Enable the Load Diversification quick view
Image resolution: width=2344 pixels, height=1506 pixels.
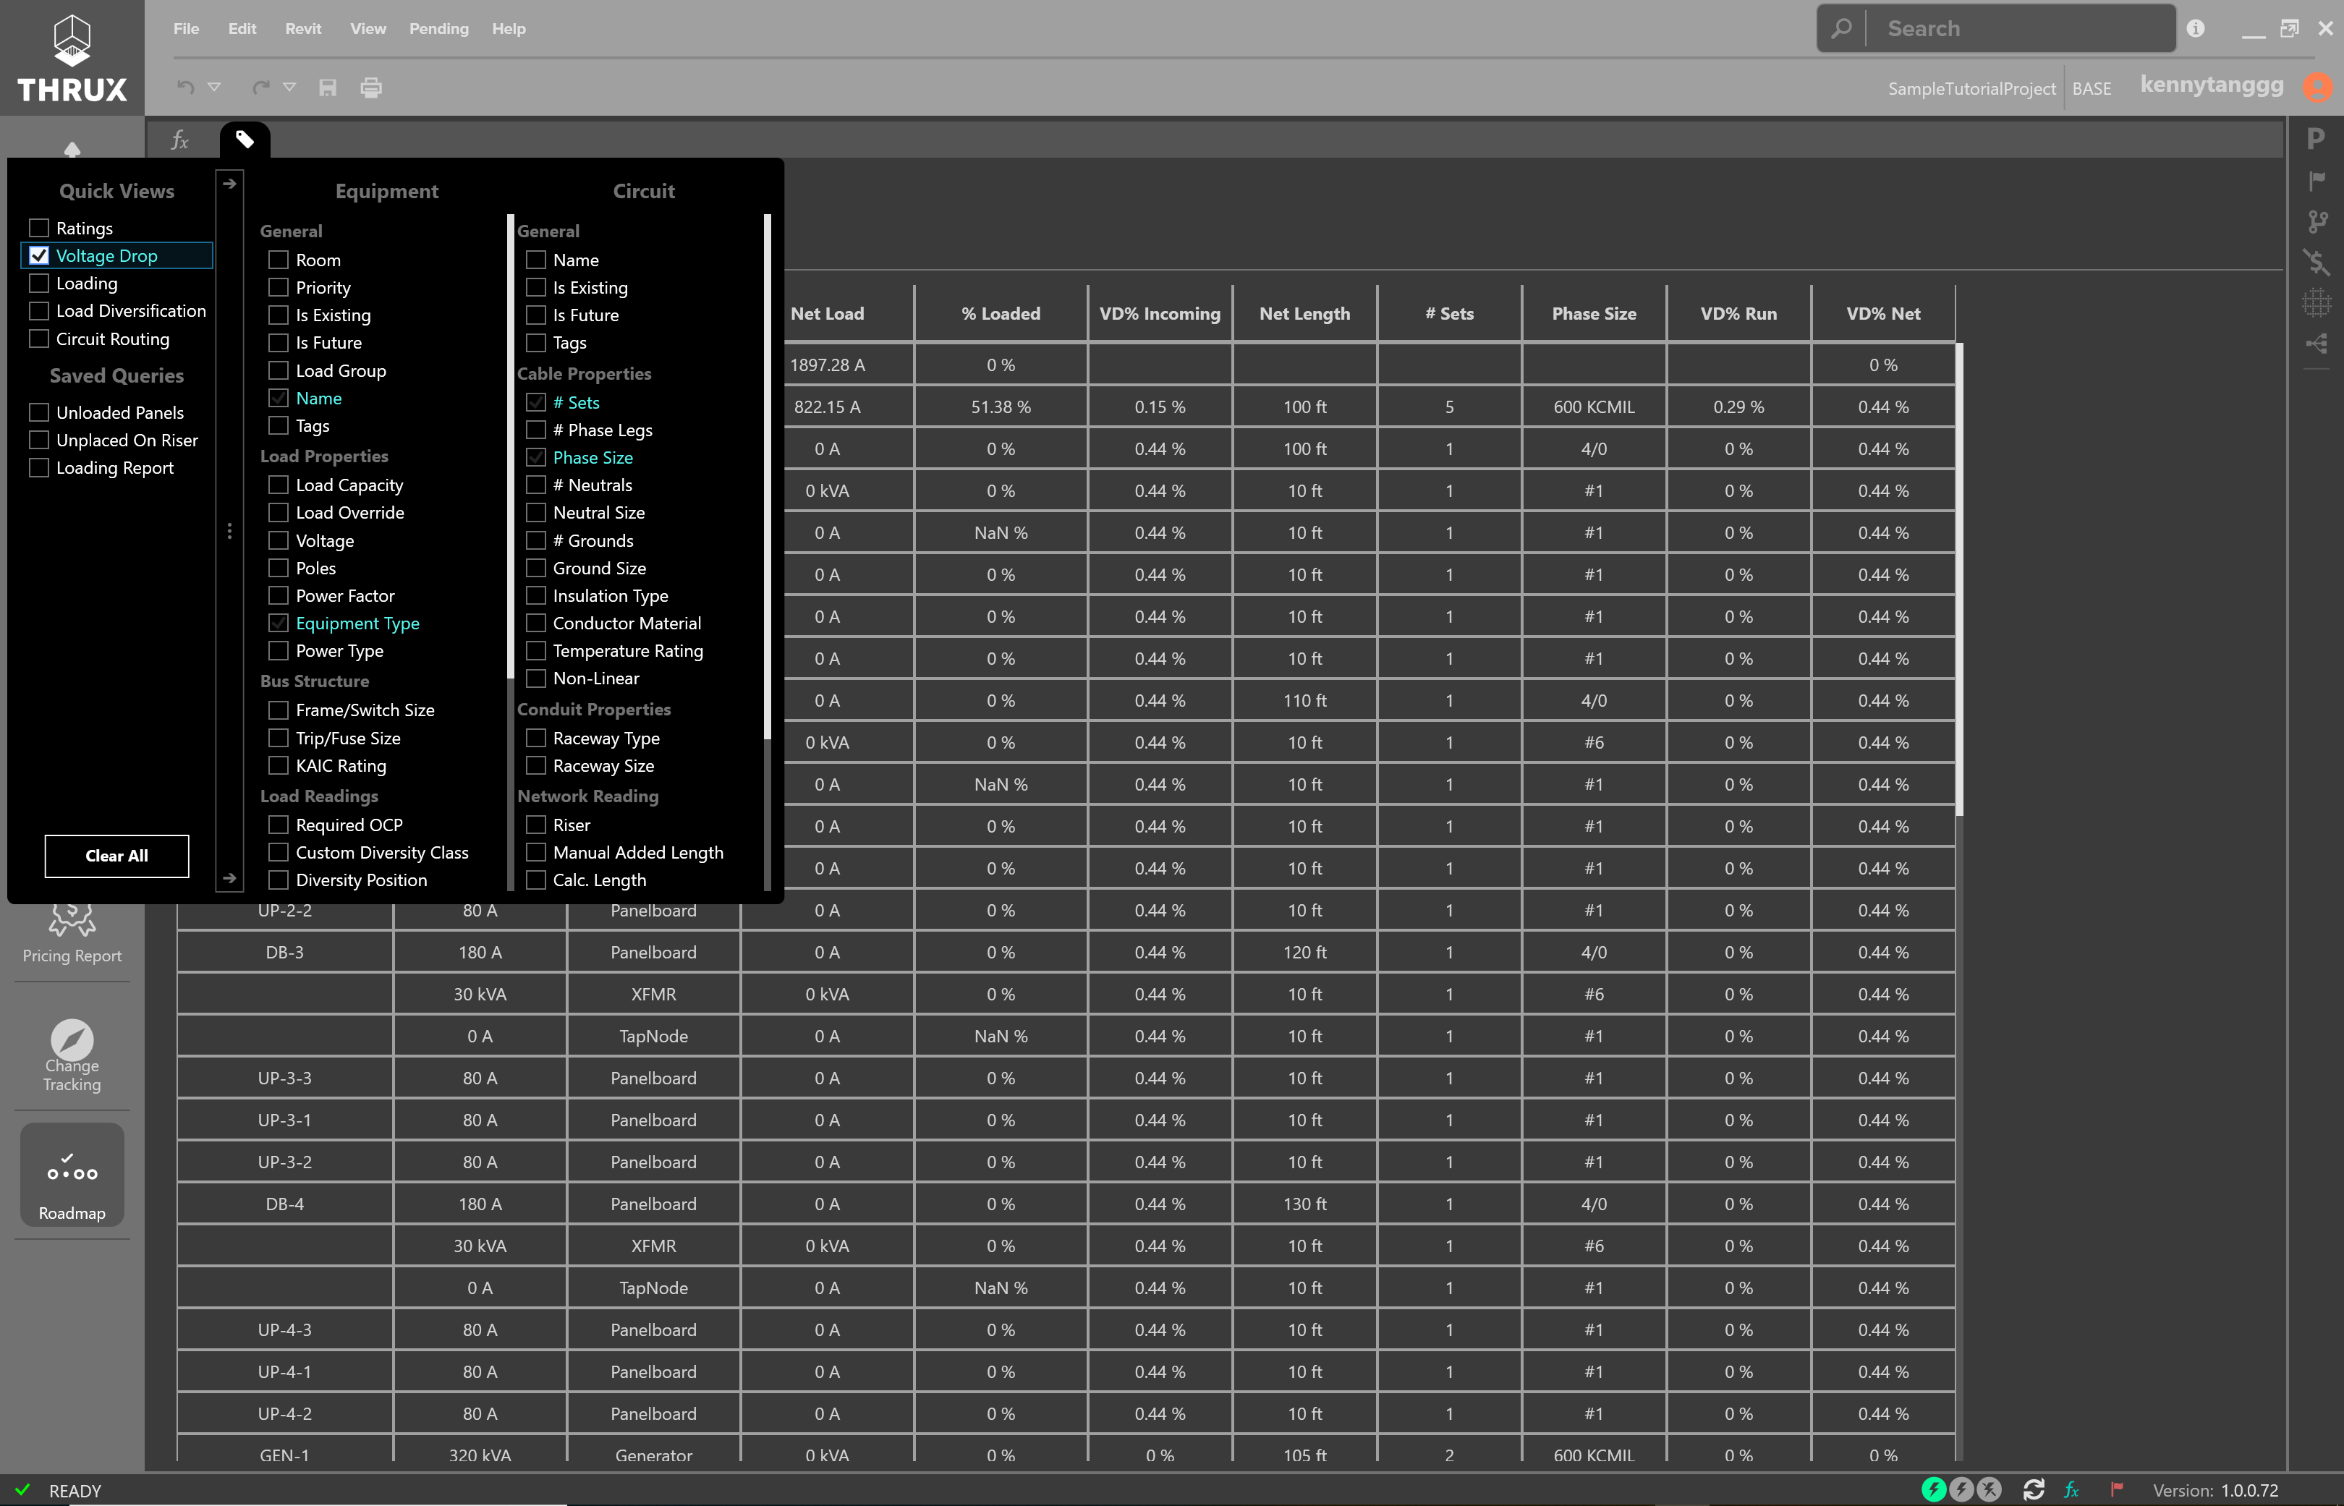coord(39,310)
